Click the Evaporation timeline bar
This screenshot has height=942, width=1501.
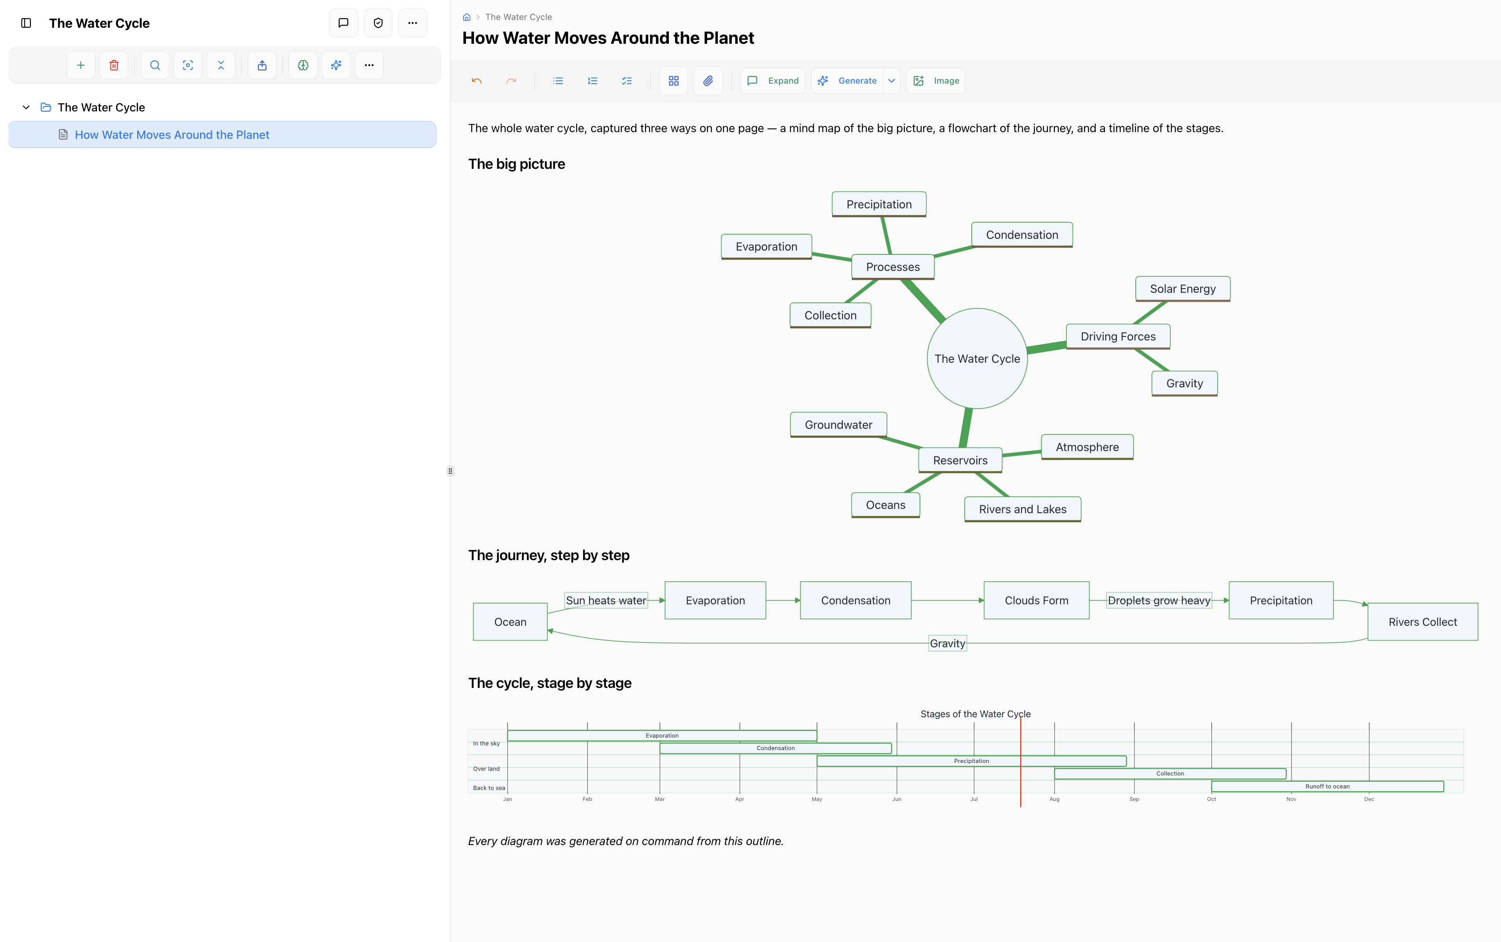[662, 736]
